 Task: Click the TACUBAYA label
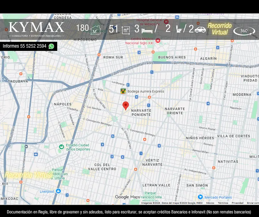click(18, 81)
